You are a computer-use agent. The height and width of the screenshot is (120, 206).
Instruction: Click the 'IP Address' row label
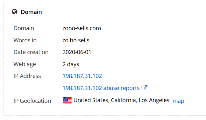click(27, 76)
